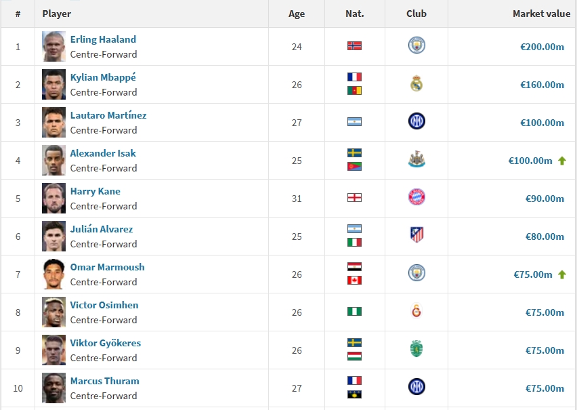Open Viktor Gyökeres's €75.00m market value
Image resolution: width=577 pixels, height=410 pixels.
544,350
